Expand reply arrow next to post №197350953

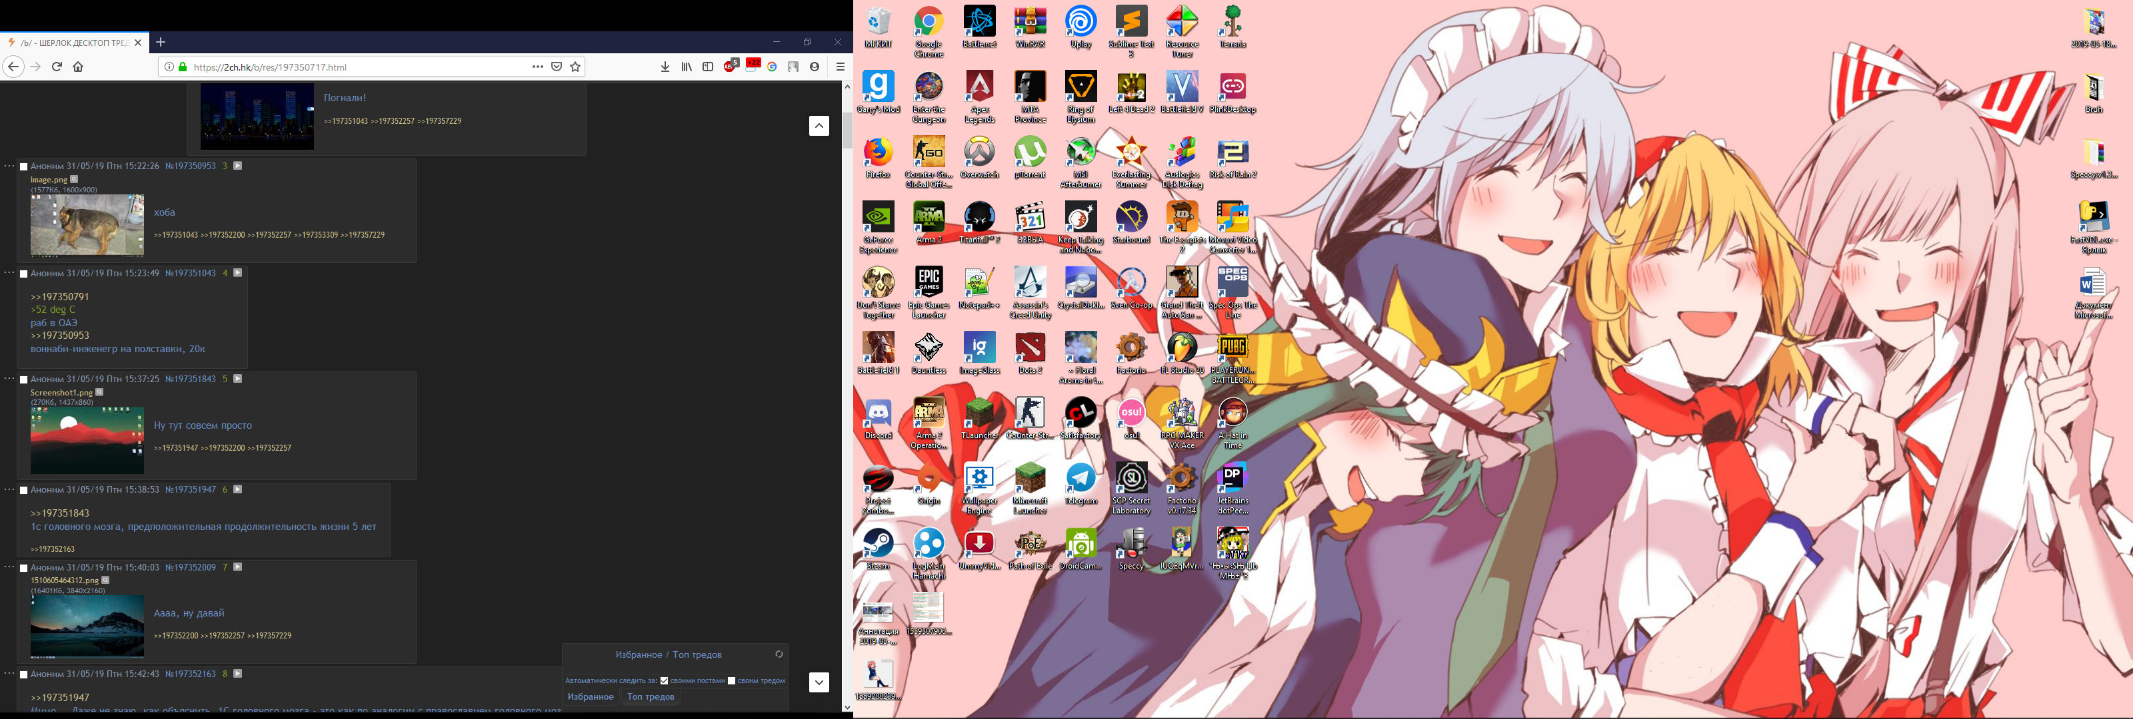pos(238,166)
